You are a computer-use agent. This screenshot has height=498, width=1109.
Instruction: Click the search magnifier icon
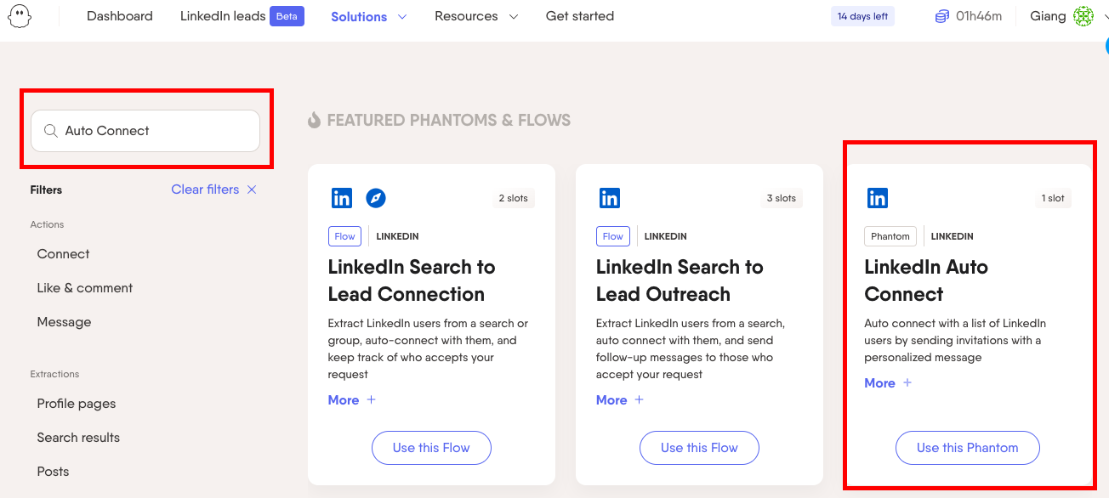click(51, 131)
